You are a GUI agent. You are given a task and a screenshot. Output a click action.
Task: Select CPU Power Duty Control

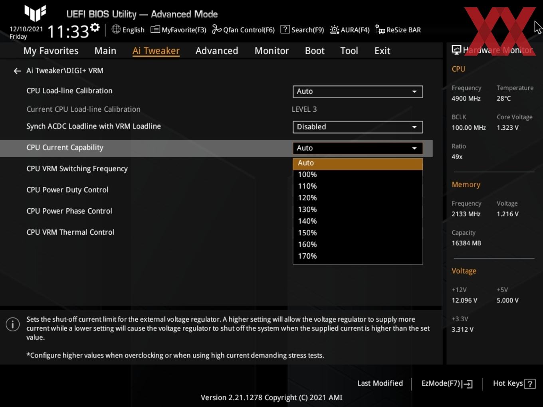(x=67, y=190)
